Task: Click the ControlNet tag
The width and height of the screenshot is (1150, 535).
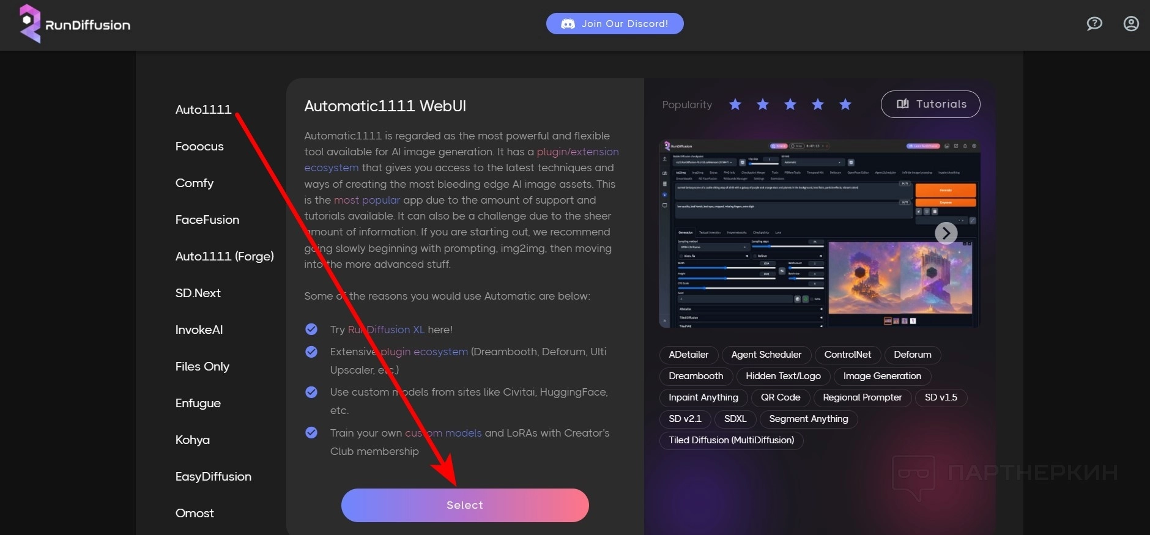Action: tap(848, 355)
